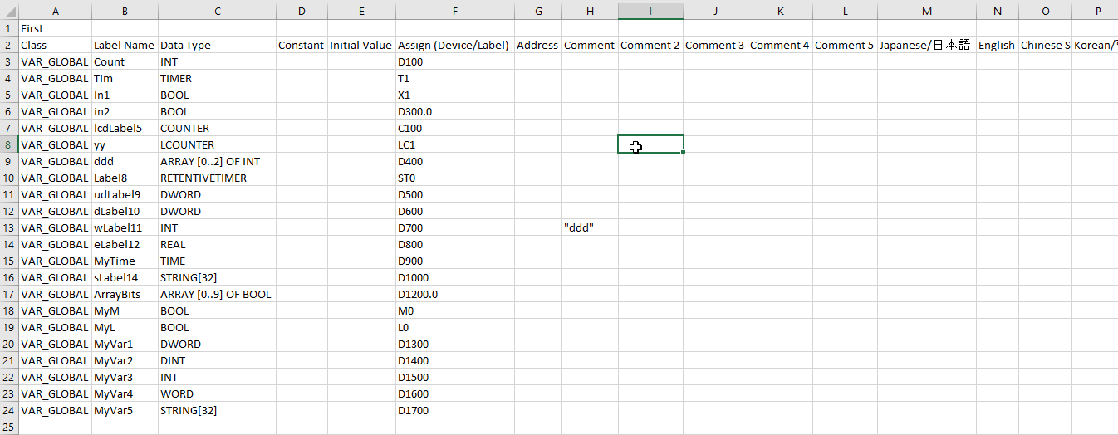Select the column M header

tap(926, 11)
